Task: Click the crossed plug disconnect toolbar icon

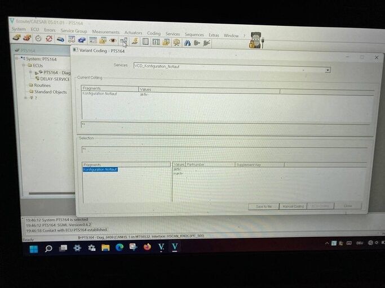Action: coord(207,43)
